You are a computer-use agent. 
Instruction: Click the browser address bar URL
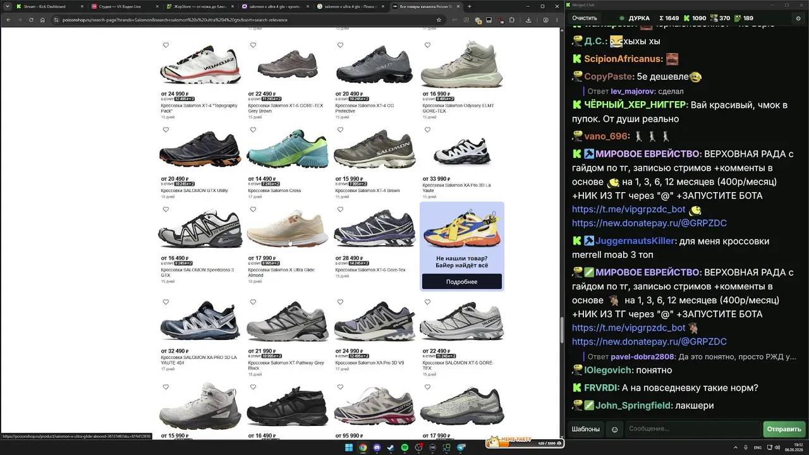[x=175, y=20]
